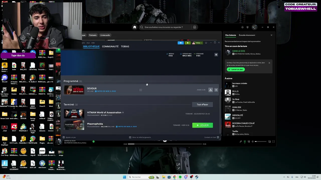Grab the DEVOUR reorder handle

coord(141,90)
